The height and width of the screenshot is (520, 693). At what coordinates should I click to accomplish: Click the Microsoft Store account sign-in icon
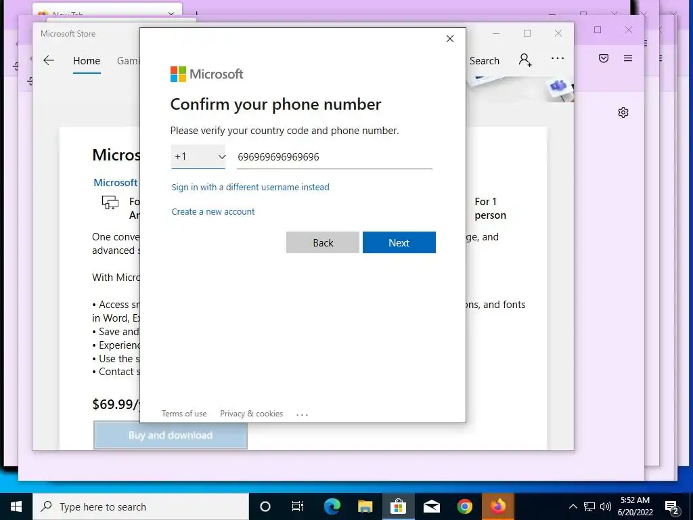[x=525, y=60]
